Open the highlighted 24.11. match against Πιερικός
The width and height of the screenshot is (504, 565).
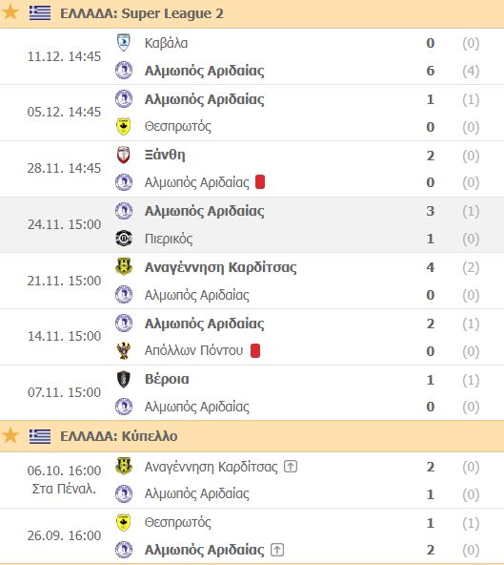coord(252,225)
